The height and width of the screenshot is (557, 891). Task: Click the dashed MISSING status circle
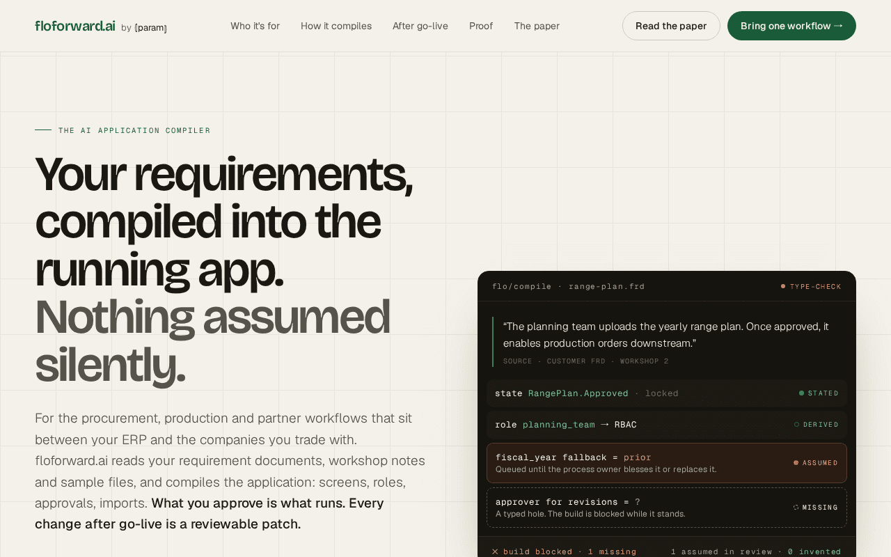[796, 508]
